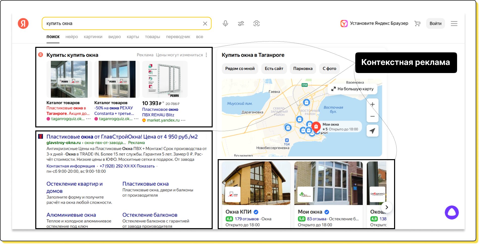
Task: Toggle the Есть сайт filter
Action: click(274, 68)
